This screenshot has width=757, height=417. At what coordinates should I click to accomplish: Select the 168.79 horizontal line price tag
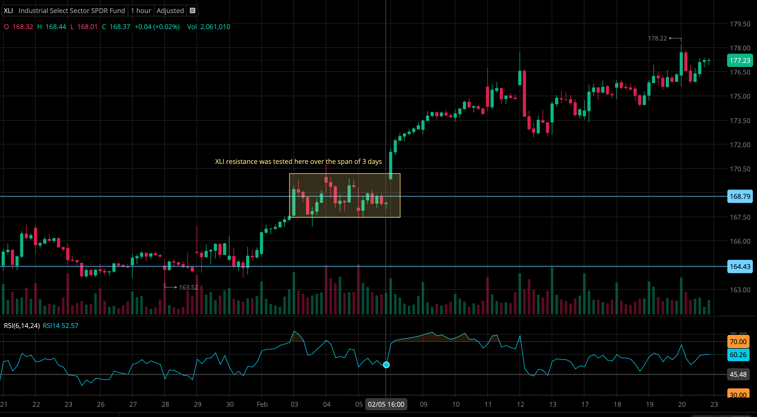(x=739, y=197)
